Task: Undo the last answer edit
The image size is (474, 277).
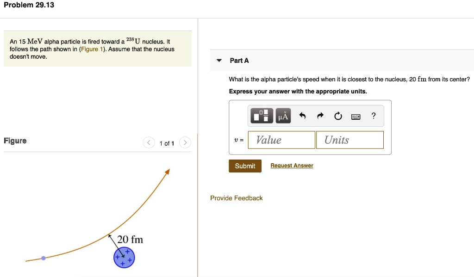Action: click(x=304, y=116)
